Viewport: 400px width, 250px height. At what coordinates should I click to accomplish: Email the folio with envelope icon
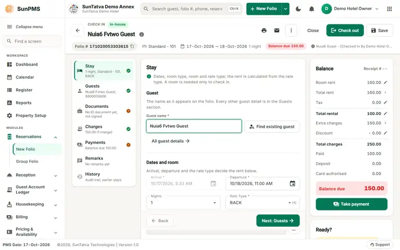277,31
